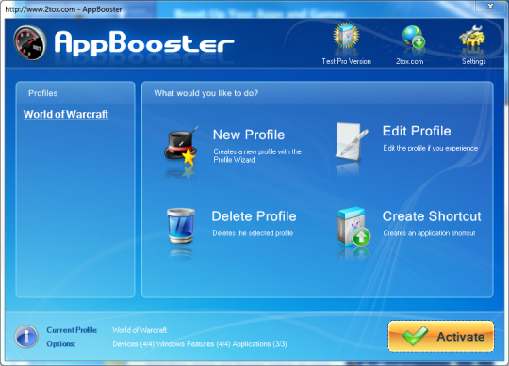Click the Edit Profile heading
509x366 pixels.
click(417, 131)
